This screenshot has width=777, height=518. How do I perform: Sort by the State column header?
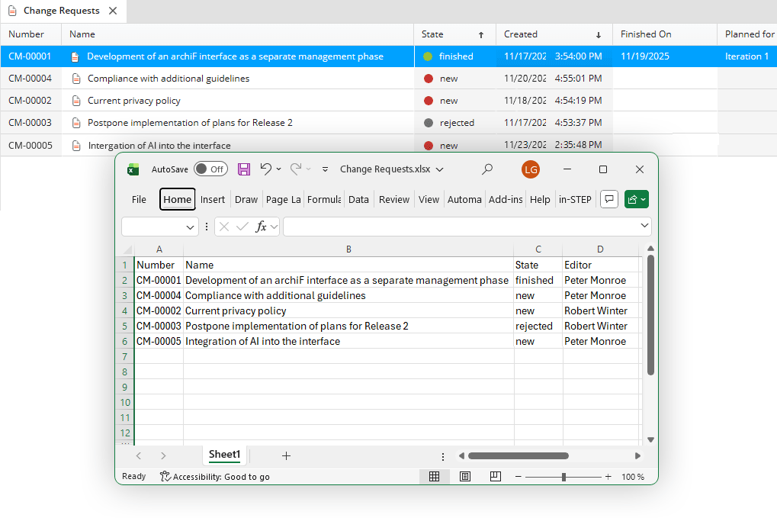[x=432, y=34]
